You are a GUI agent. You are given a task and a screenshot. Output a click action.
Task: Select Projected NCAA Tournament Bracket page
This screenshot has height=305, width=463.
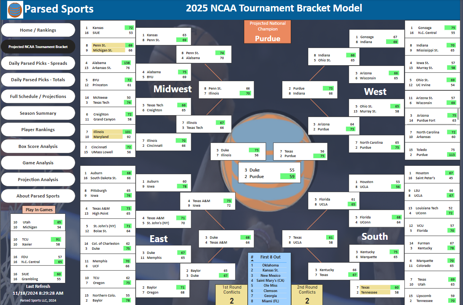tap(38, 47)
